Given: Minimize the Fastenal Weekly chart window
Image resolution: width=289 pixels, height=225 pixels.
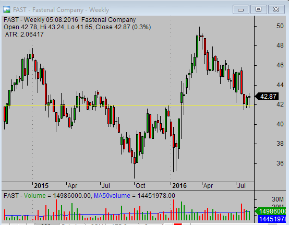Looking at the screenshot, I should [x=240, y=9].
